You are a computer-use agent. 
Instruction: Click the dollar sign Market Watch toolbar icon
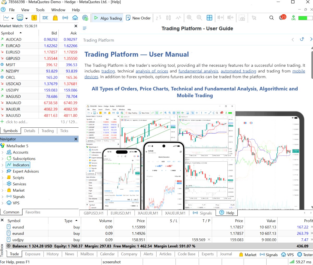[34, 18]
